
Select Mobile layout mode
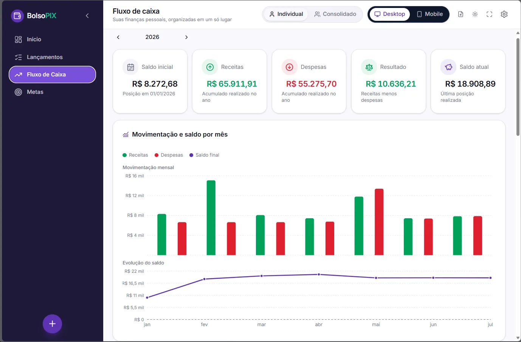point(430,14)
